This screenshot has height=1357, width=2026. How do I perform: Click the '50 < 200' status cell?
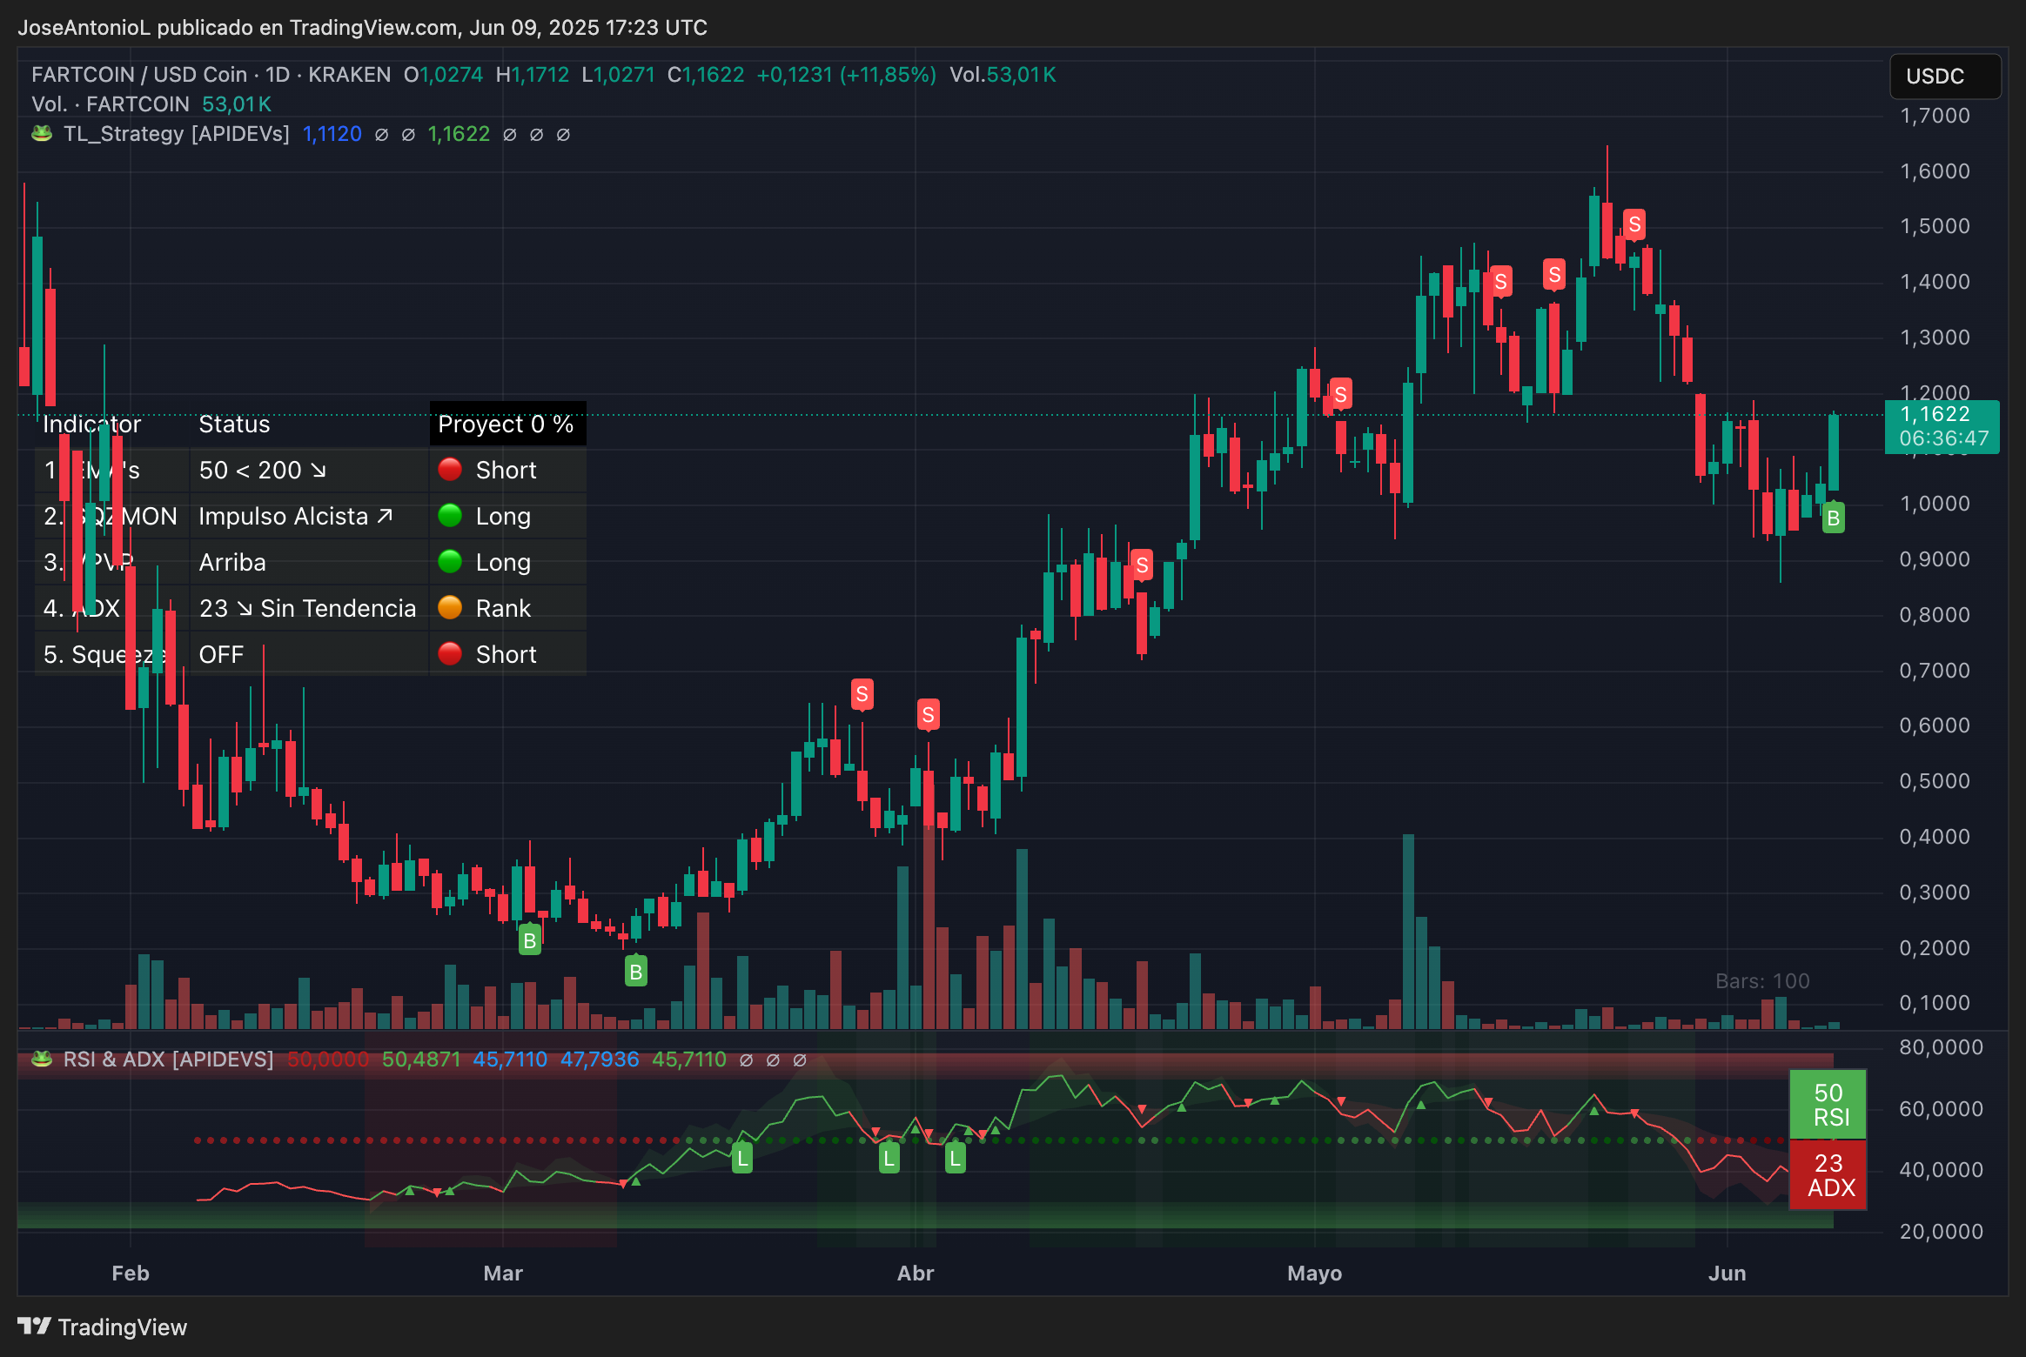[x=309, y=470]
